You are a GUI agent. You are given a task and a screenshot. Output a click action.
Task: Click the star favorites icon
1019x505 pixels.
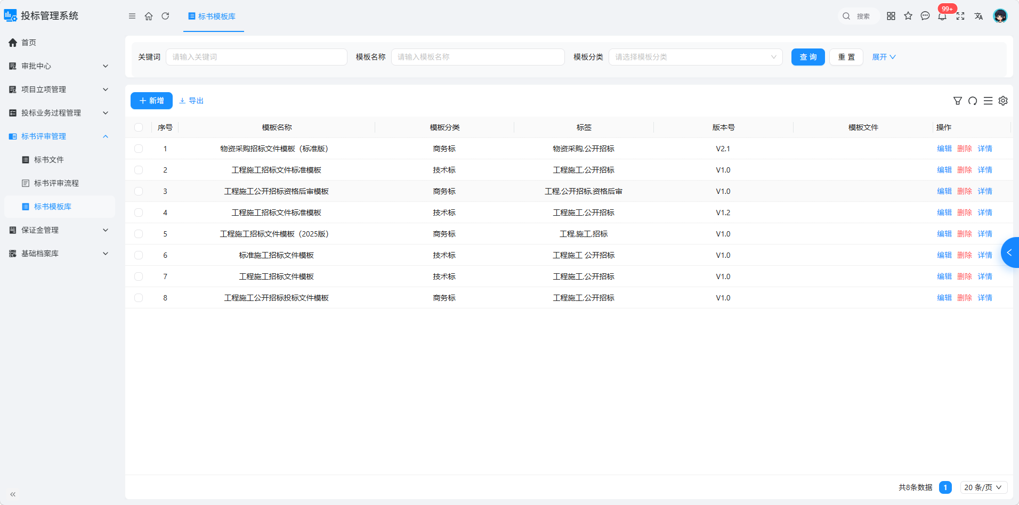pyautogui.click(x=908, y=16)
